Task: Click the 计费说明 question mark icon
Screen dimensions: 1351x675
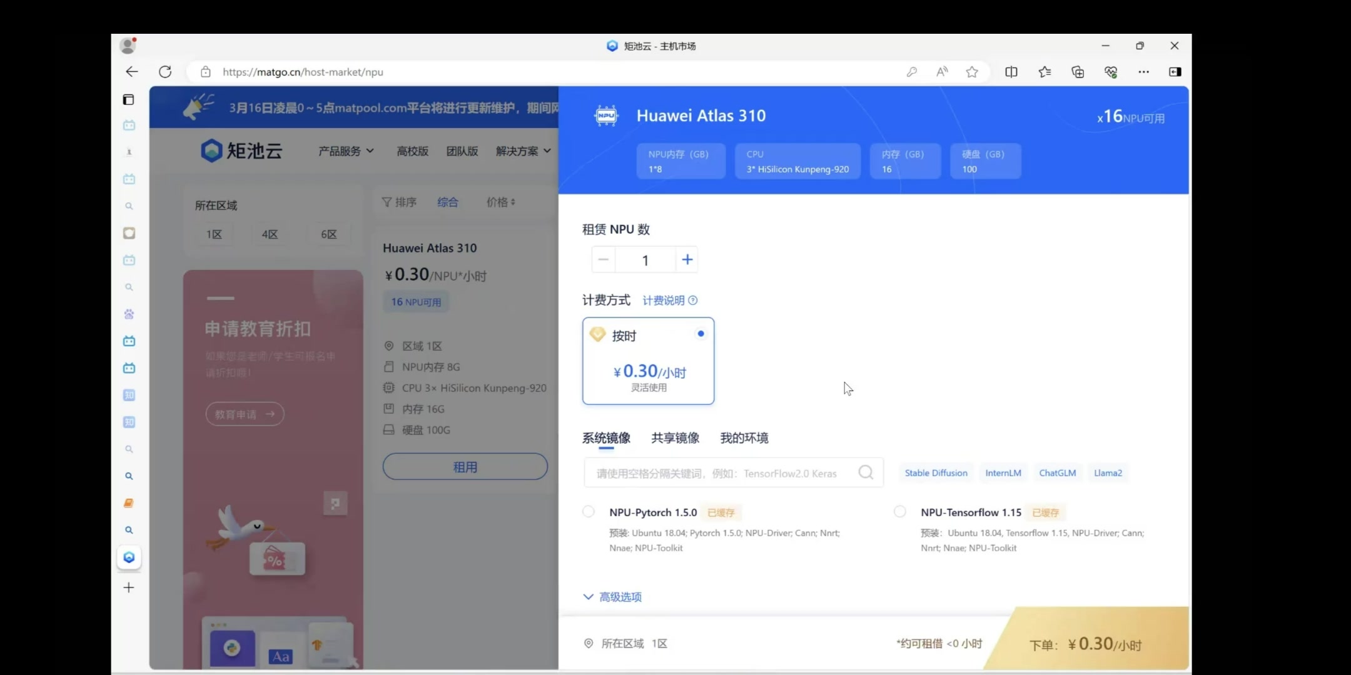Action: click(x=693, y=300)
